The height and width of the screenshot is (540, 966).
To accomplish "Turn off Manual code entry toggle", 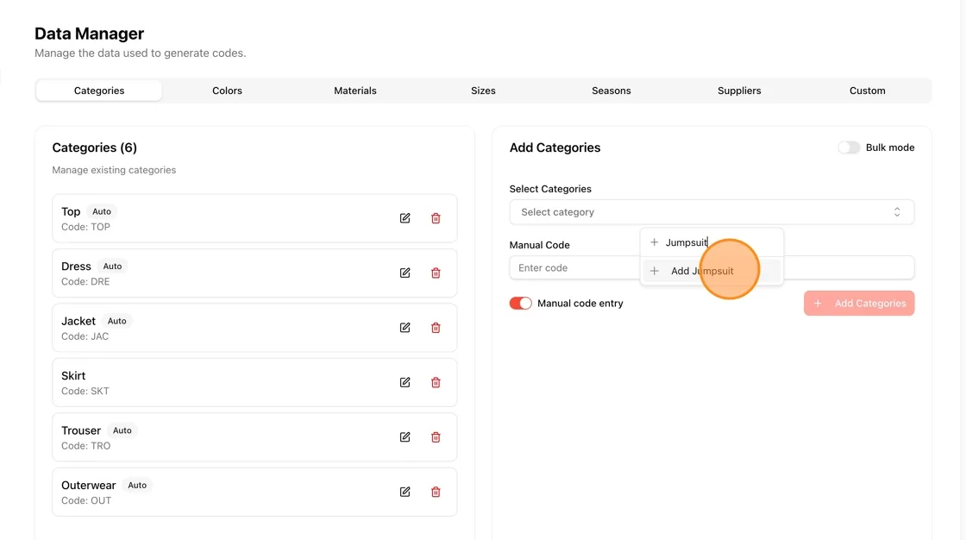I will tap(521, 304).
